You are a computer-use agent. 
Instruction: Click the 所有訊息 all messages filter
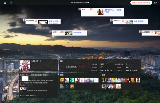coord(6,49)
